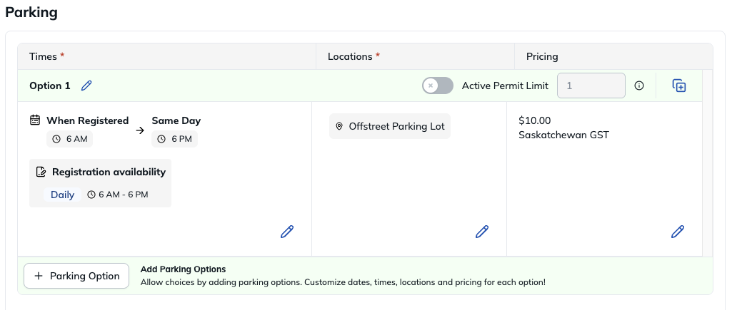Click the arrow between start and end times
Viewport: 732px width, 310px height.
coord(140,130)
